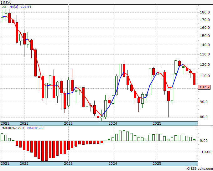
Task: Click the 90.0 price axis label
Action: click(204, 102)
